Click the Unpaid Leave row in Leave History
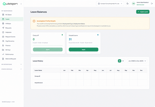The width and height of the screenshot is (155, 107). (x=90, y=83)
